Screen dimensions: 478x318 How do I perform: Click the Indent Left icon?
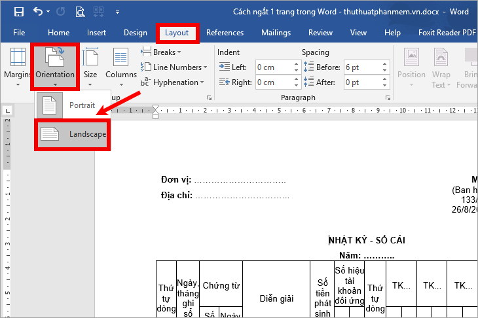coord(225,67)
